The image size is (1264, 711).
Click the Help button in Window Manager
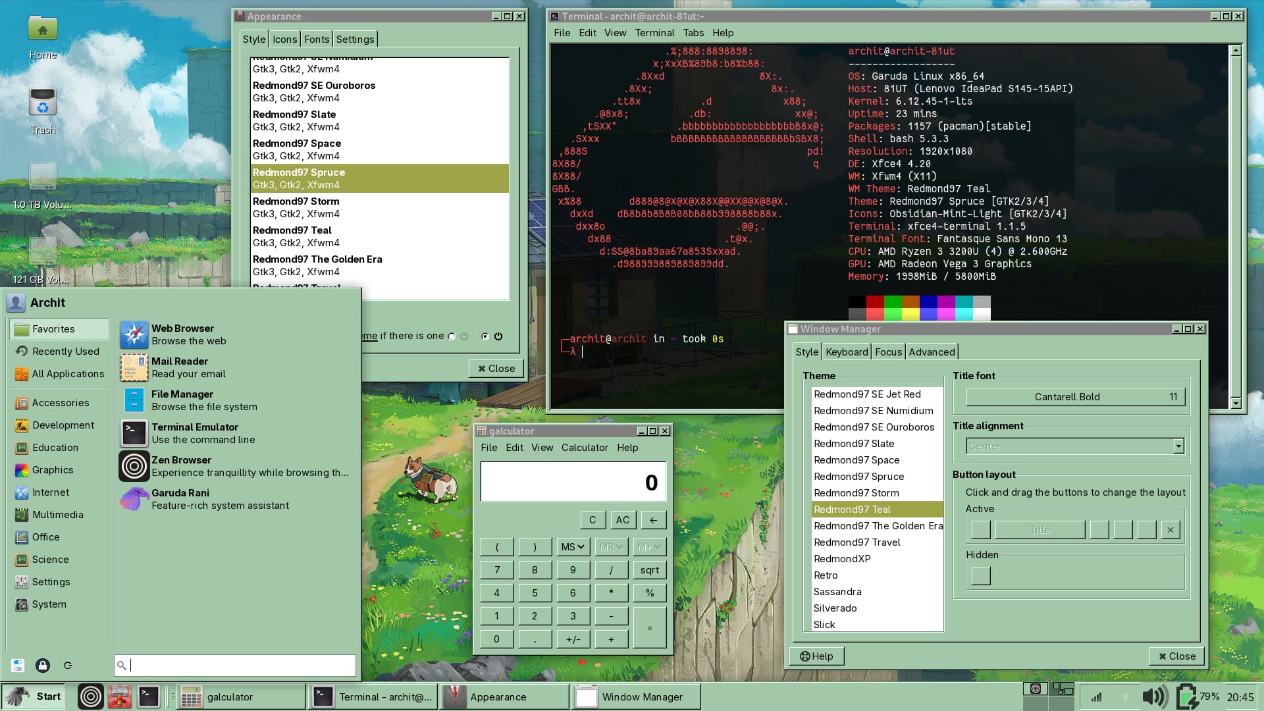816,656
